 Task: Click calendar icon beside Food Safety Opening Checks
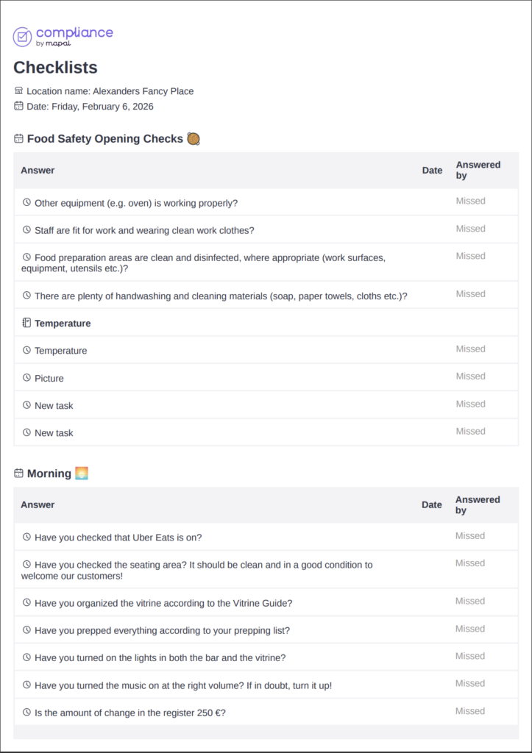click(x=19, y=138)
